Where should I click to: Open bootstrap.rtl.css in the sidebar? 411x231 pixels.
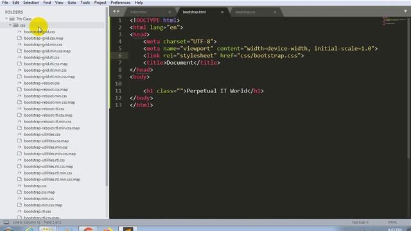click(x=37, y=211)
